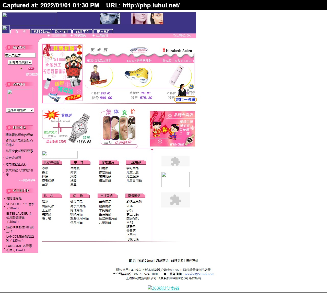Click the 鲜花 subcategory link

45,202
